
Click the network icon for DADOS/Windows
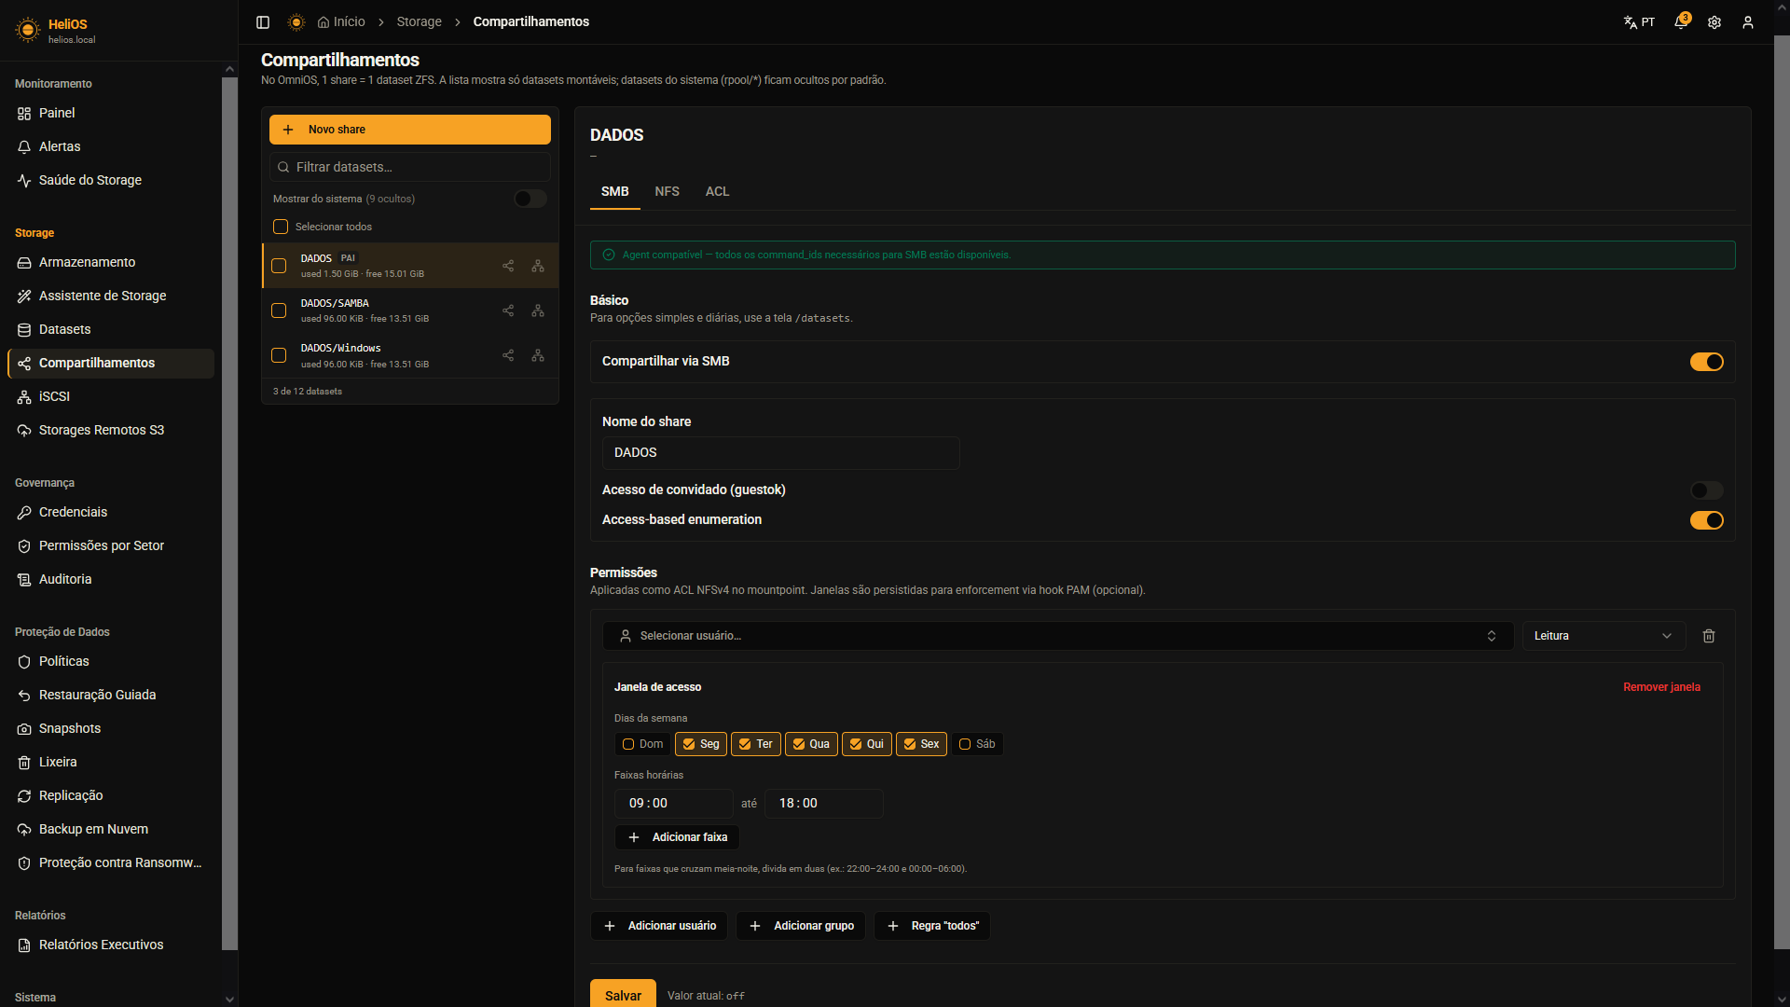coord(538,355)
